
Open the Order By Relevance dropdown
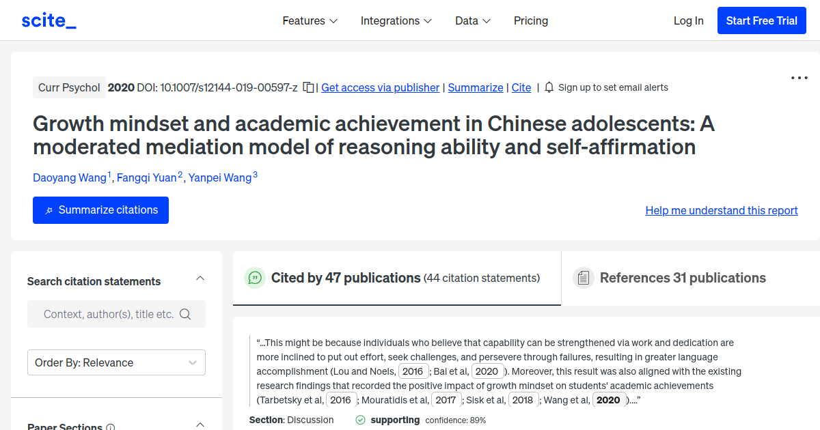pyautogui.click(x=116, y=362)
